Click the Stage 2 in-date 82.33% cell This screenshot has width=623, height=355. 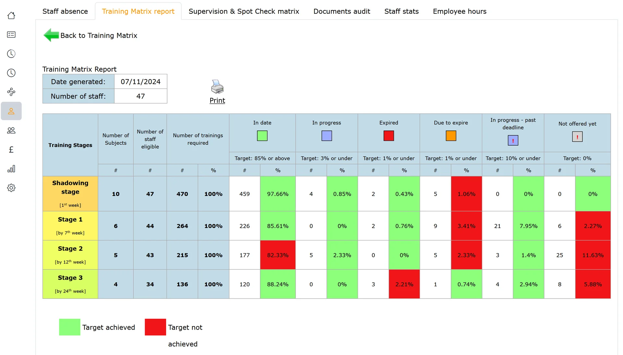click(x=278, y=255)
